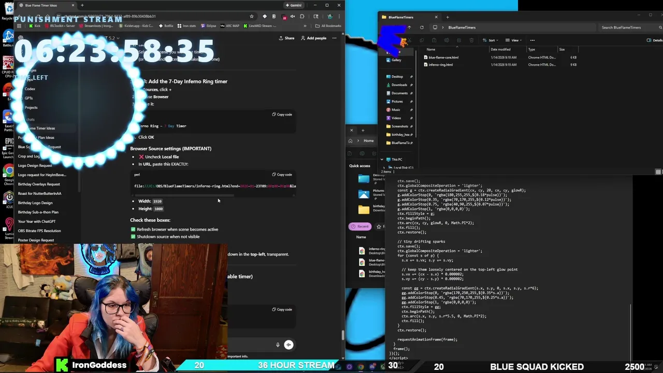Click the Delete trash icon in Explorer toolbar
663x373 pixels.
471,40
